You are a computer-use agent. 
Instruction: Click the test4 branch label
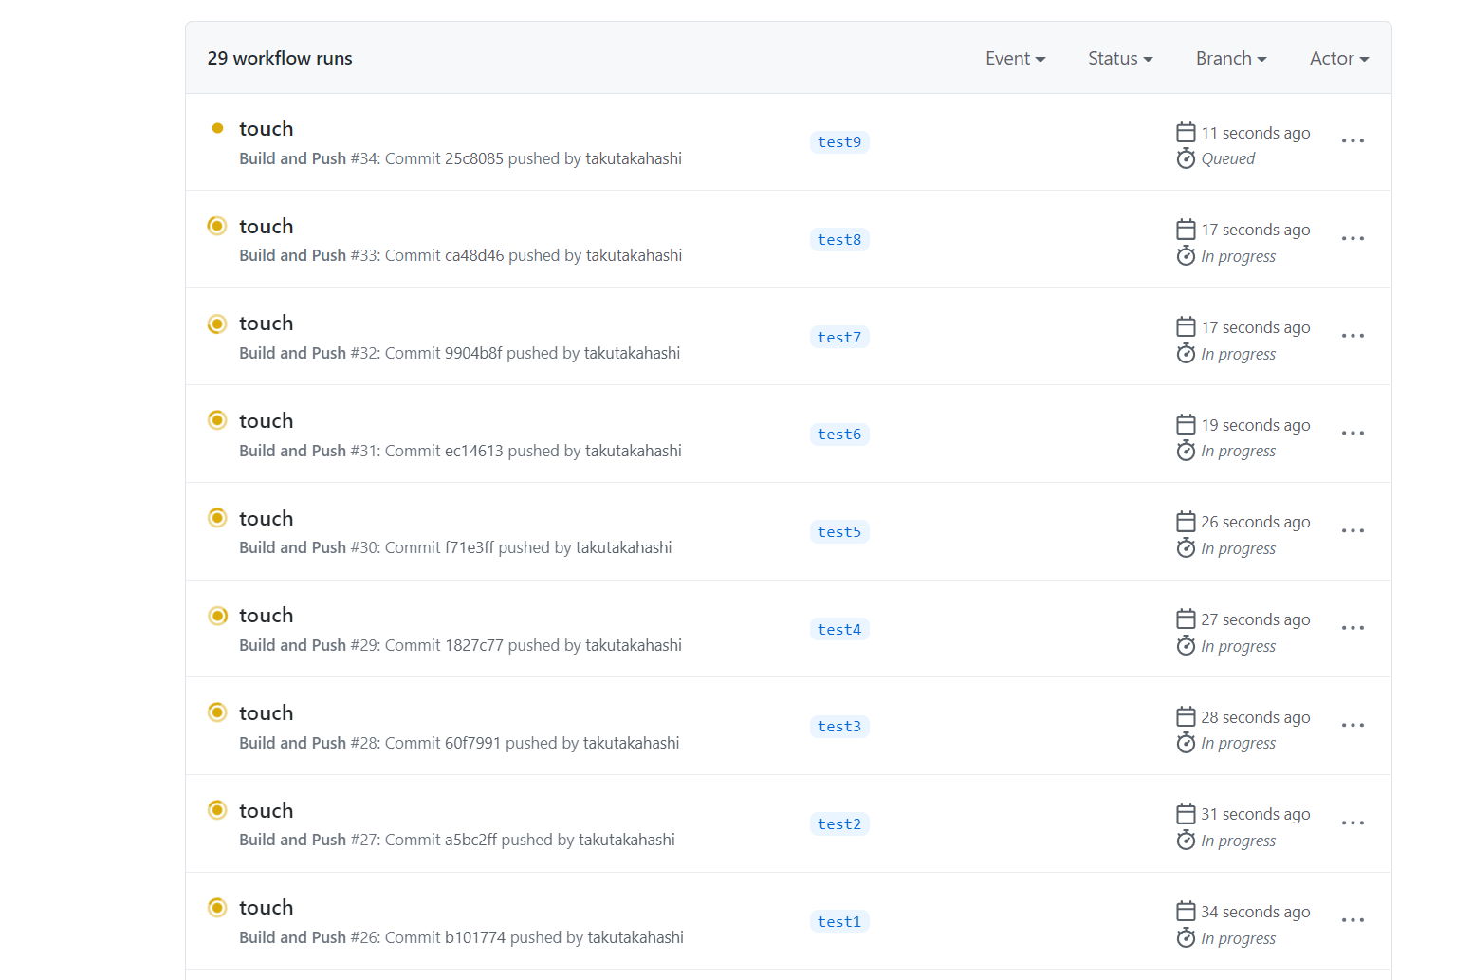click(x=839, y=630)
